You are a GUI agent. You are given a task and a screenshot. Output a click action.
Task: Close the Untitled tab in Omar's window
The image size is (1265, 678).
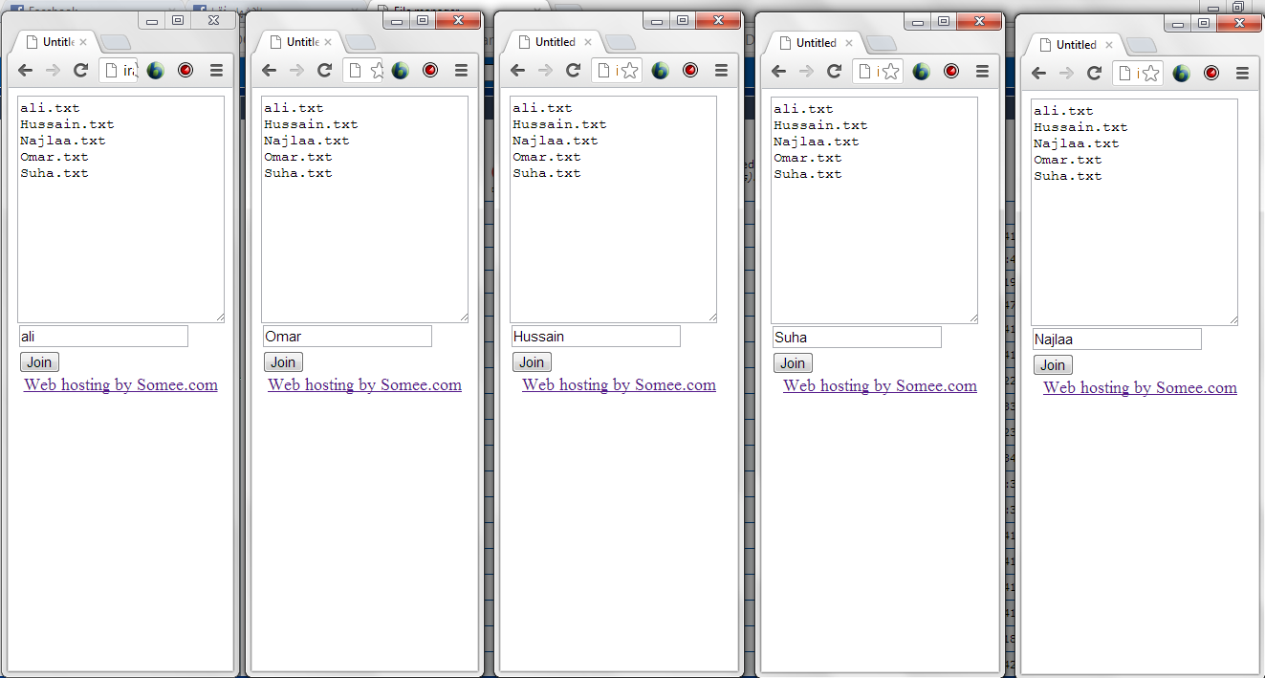pos(328,42)
